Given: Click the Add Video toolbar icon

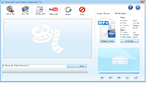Looking at the screenshot, I should (x=10, y=10).
